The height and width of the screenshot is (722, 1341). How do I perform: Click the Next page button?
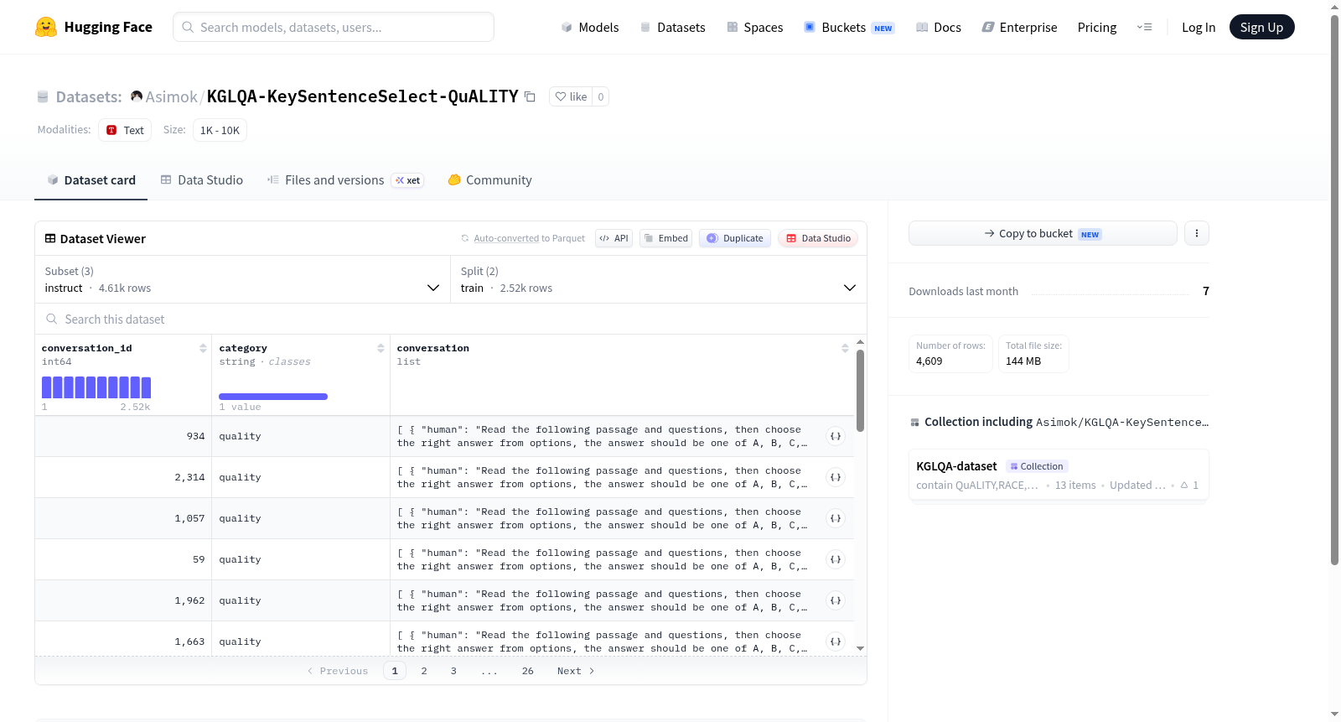click(576, 671)
